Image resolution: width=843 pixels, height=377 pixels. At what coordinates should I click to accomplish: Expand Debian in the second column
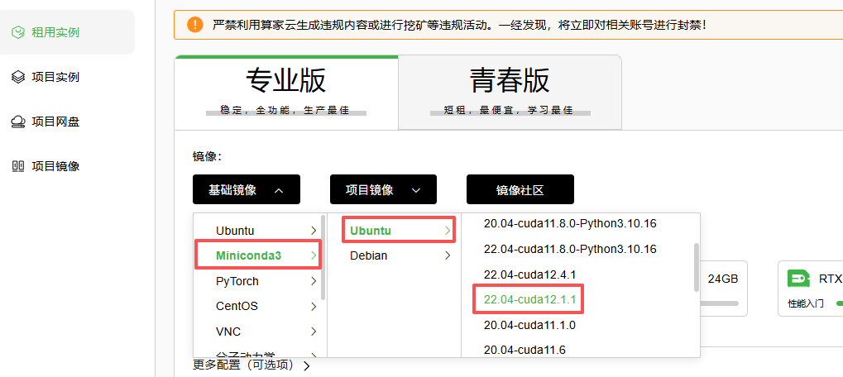pyautogui.click(x=394, y=255)
